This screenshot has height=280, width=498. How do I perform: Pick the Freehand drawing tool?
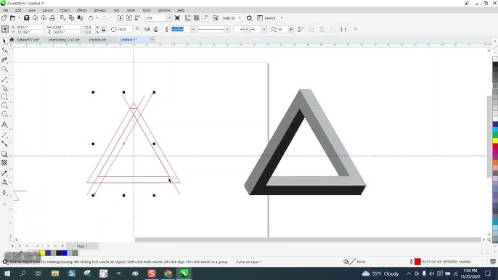tap(4, 79)
